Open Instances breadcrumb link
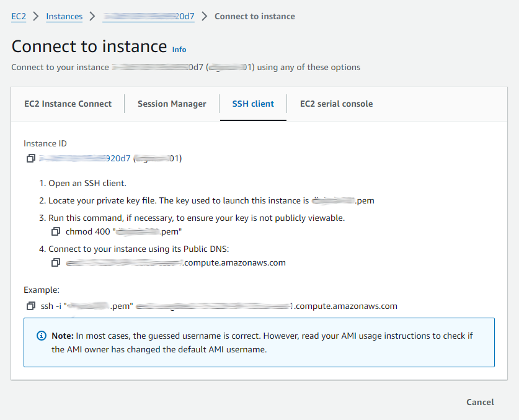This screenshot has width=519, height=420. (64, 16)
